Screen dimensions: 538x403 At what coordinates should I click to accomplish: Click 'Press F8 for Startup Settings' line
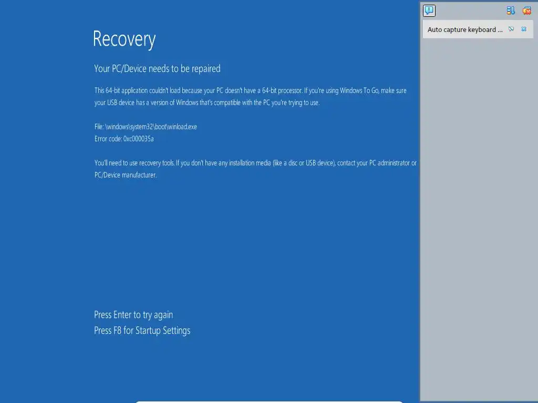pos(142,331)
